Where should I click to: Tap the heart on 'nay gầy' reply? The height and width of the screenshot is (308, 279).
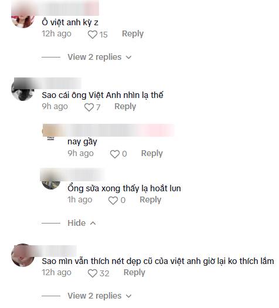[115, 154]
